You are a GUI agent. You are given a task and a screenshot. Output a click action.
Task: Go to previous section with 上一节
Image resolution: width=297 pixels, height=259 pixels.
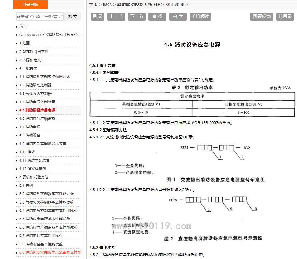pos(116,16)
